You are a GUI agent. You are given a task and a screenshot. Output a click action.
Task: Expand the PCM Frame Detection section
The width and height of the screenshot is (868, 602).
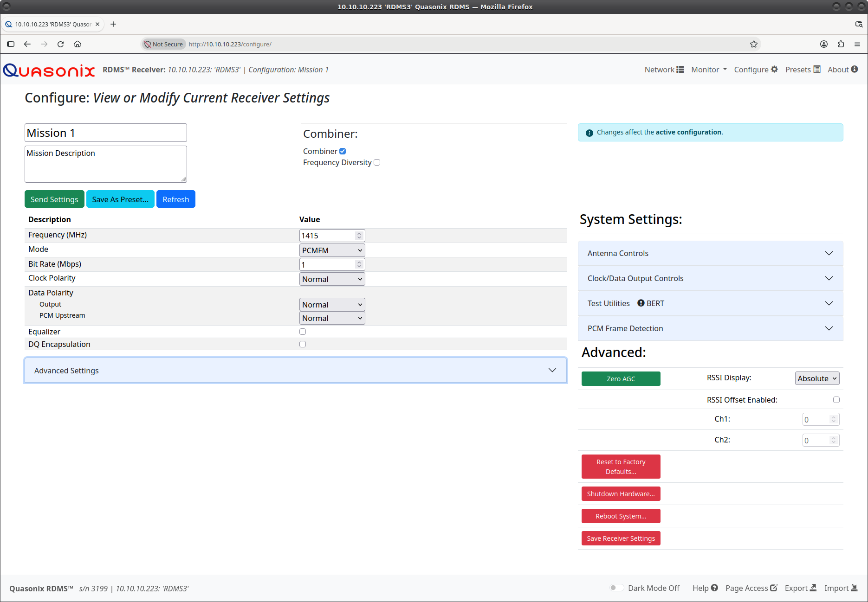coord(710,328)
